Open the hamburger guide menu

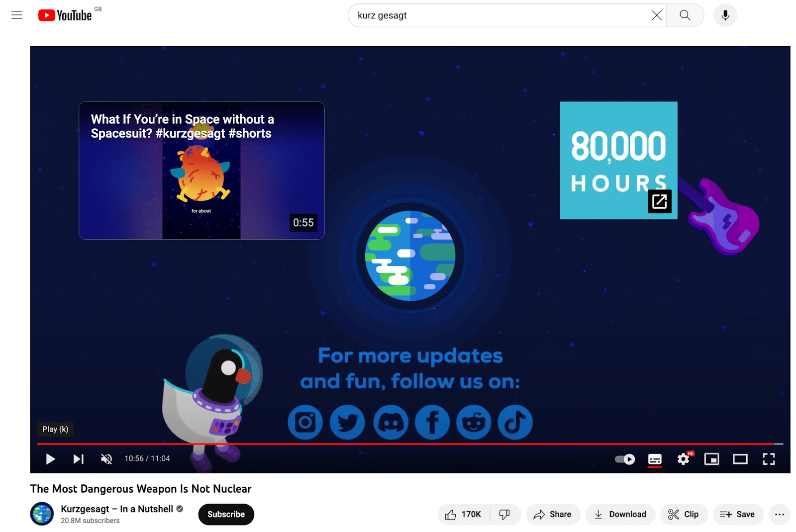17,15
